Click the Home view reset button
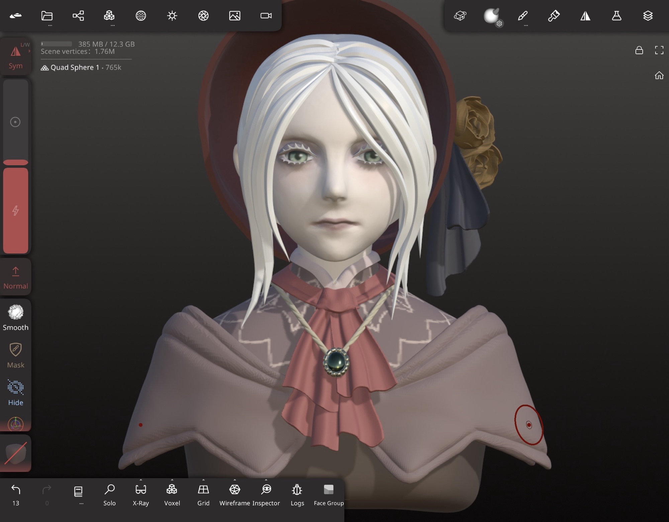669x522 pixels. 659,76
